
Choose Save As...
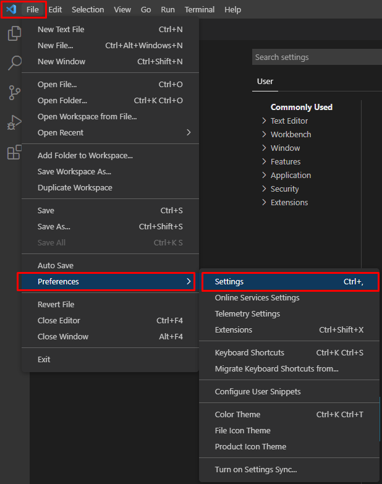[110, 226]
